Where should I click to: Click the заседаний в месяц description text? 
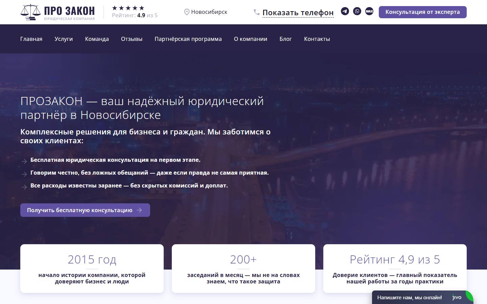(x=243, y=278)
